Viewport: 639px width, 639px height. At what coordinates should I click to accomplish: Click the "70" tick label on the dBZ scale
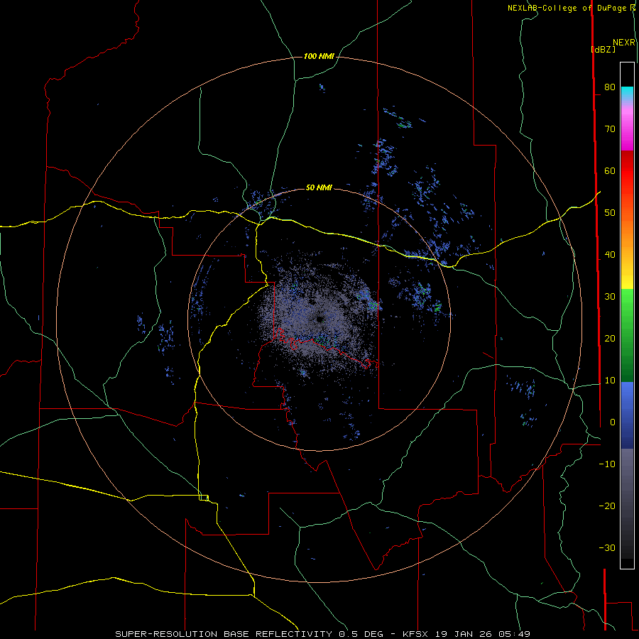pos(610,129)
